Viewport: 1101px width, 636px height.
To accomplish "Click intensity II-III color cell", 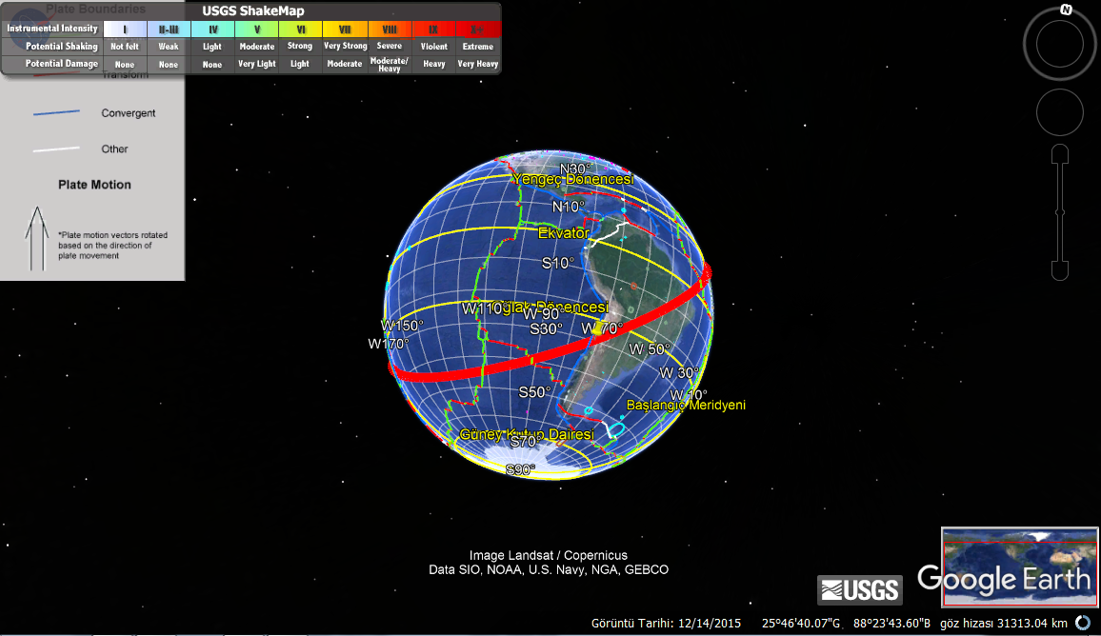I will (169, 29).
